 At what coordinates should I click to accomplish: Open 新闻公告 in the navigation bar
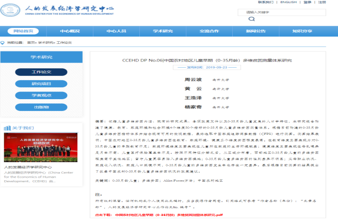pos(256,31)
